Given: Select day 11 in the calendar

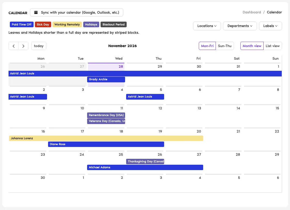Looking at the screenshot, I should (x=121, y=108).
